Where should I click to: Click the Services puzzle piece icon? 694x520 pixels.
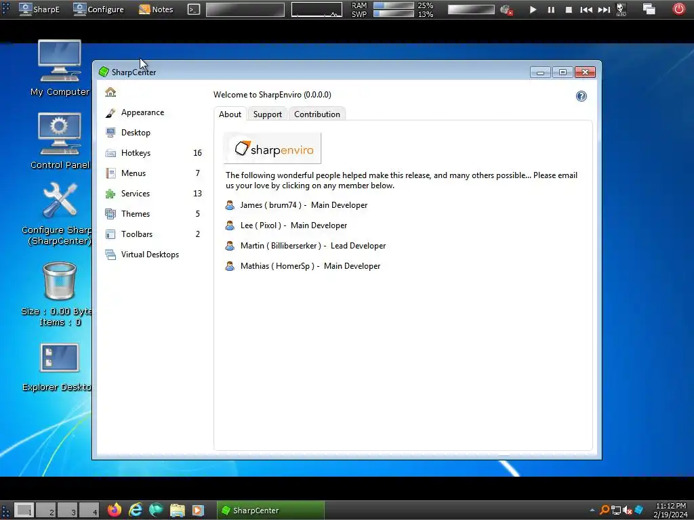[x=110, y=194]
